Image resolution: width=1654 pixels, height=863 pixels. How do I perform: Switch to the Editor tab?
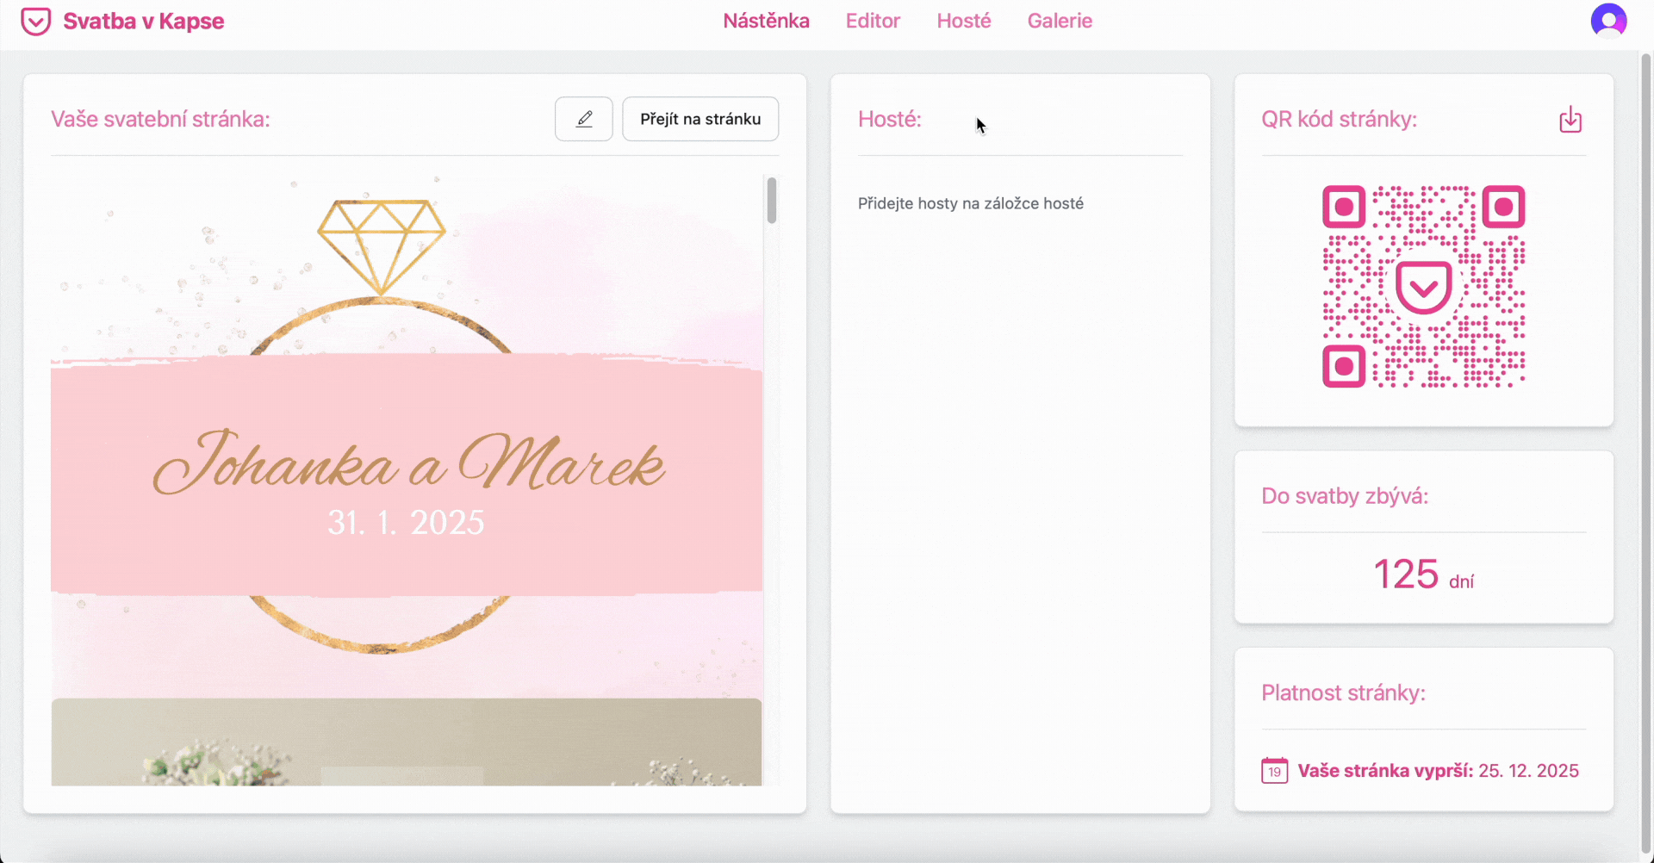(872, 21)
